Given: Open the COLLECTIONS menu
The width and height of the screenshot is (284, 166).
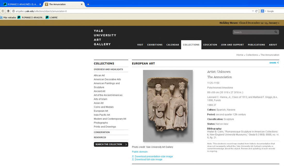Looking at the screenshot, I should click(191, 45).
